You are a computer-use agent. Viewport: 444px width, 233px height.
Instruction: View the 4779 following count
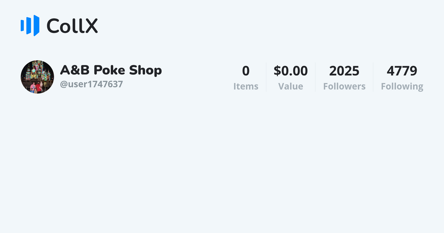(x=402, y=71)
